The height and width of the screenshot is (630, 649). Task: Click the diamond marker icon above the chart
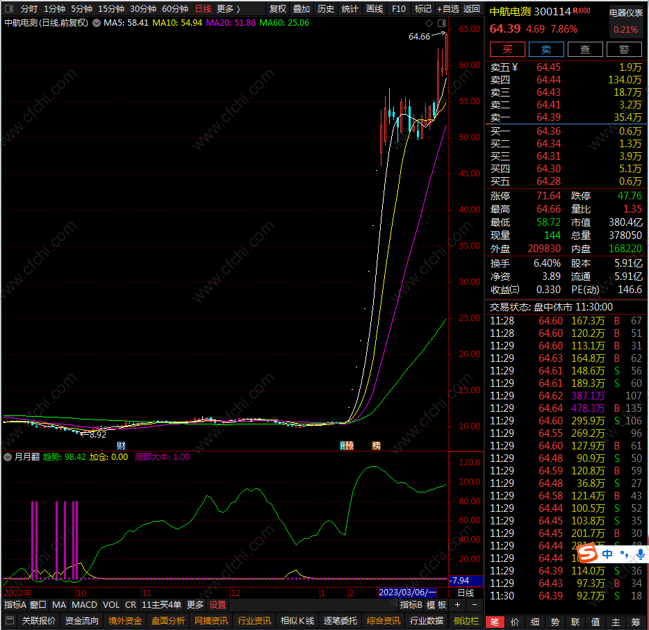point(429,23)
